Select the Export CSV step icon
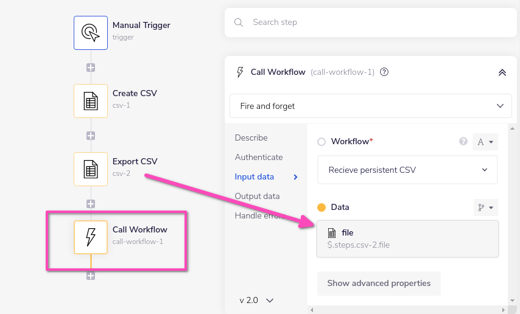Screen dimensions: 520x314 pyautogui.click(x=91, y=169)
